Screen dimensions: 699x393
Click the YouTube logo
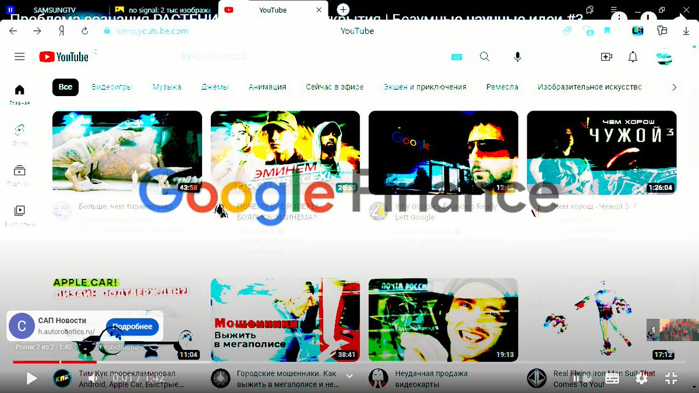point(64,56)
